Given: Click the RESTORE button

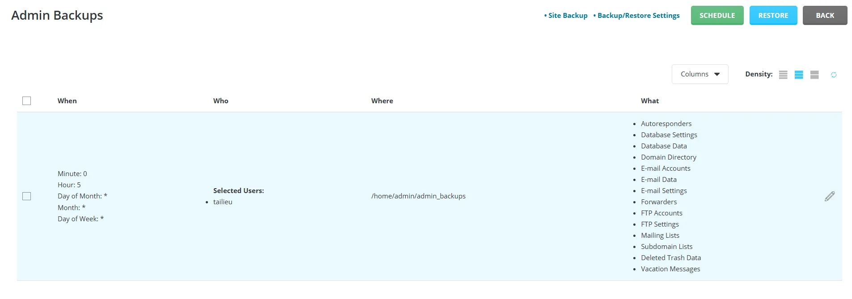Looking at the screenshot, I should (x=773, y=15).
